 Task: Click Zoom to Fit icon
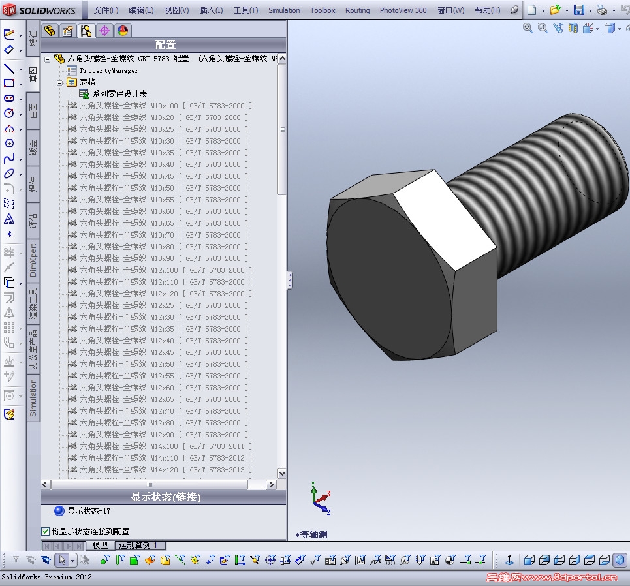(528, 28)
